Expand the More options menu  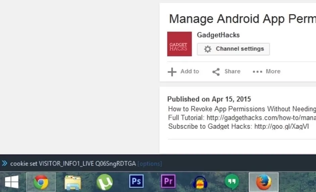267,71
